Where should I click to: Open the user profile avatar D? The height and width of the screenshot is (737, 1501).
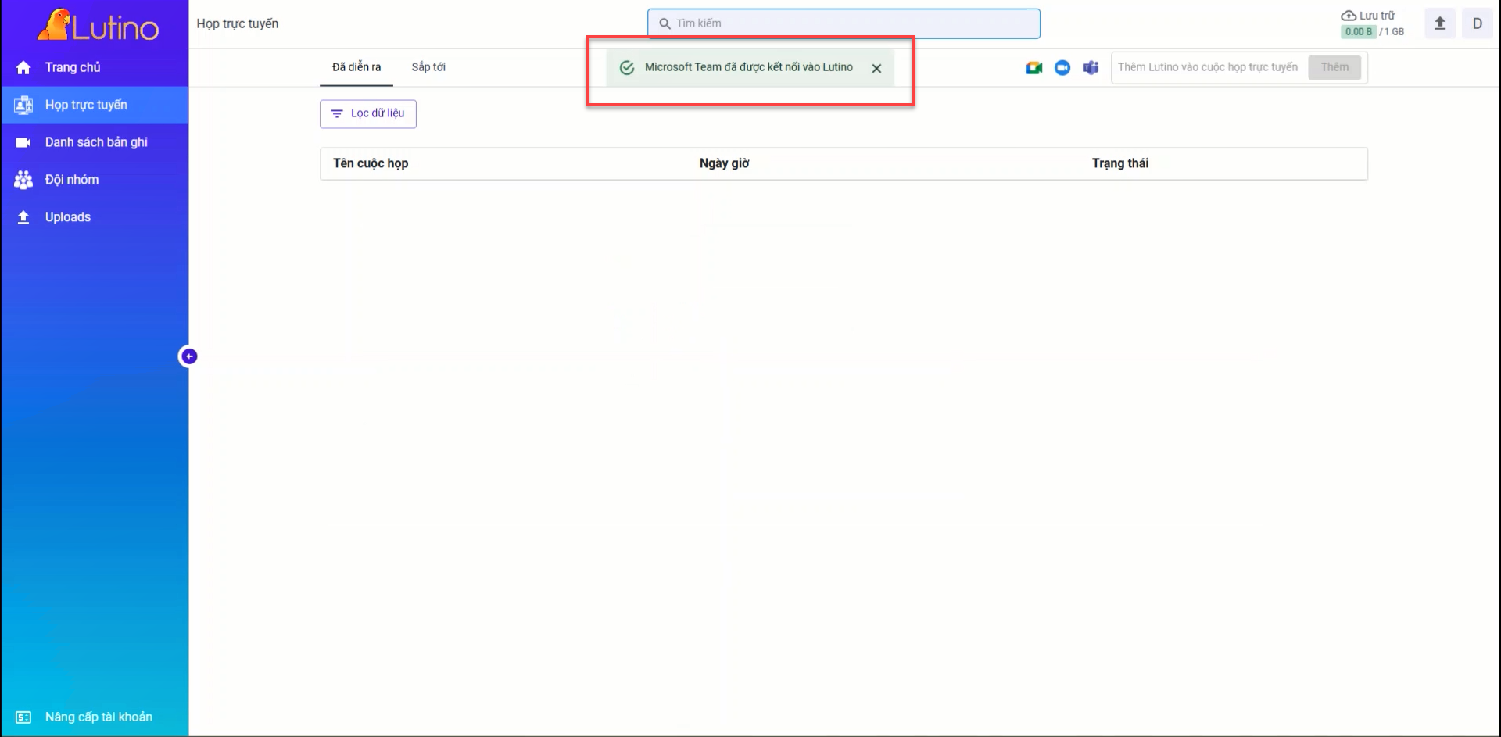click(x=1478, y=23)
